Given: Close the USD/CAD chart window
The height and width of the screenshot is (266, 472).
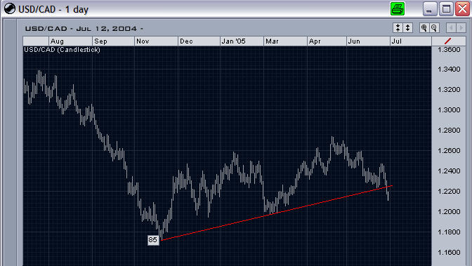Looking at the screenshot, I should (462, 8).
